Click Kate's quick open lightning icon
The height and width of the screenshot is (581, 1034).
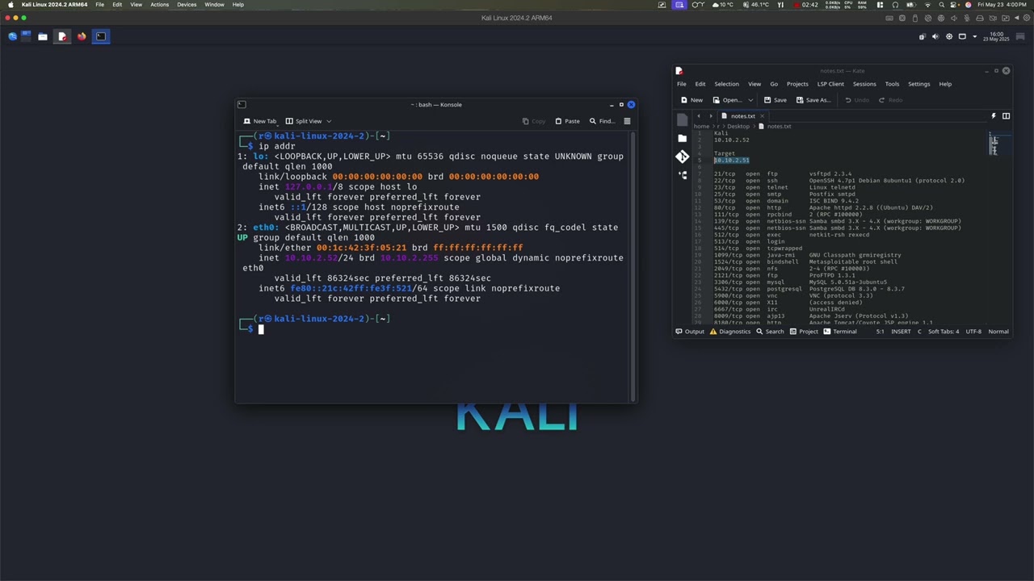click(x=994, y=116)
